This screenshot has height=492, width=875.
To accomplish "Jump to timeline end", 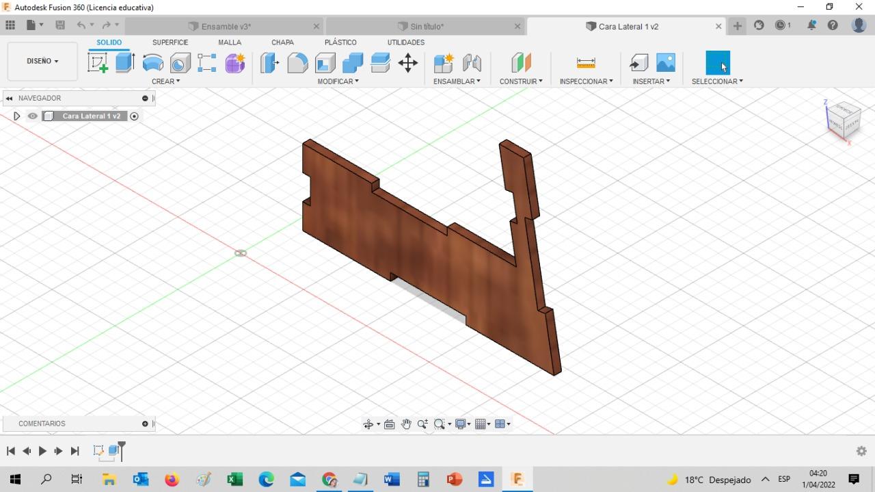I will (75, 451).
